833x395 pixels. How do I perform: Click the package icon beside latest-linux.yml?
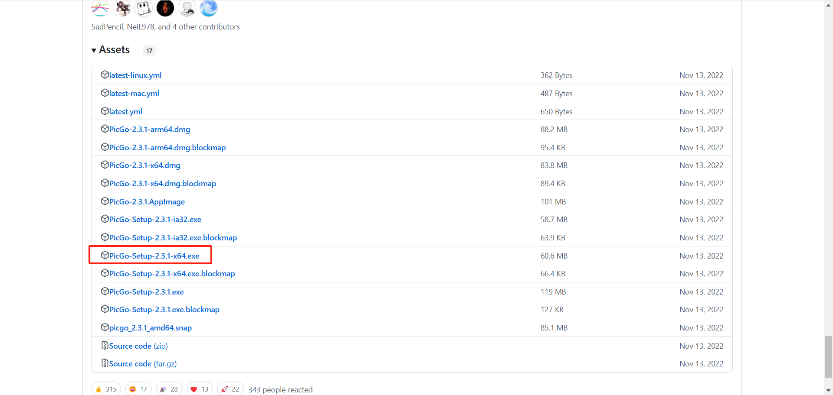105,75
